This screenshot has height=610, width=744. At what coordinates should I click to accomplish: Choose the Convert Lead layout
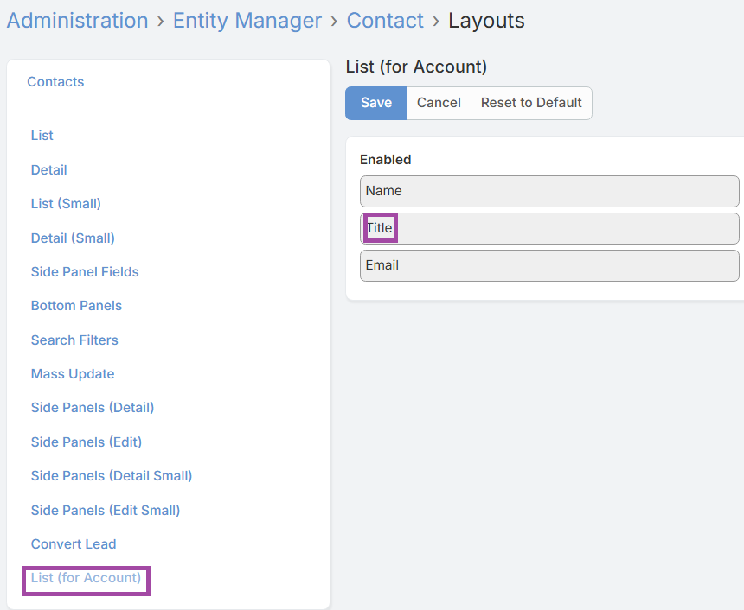(x=74, y=544)
